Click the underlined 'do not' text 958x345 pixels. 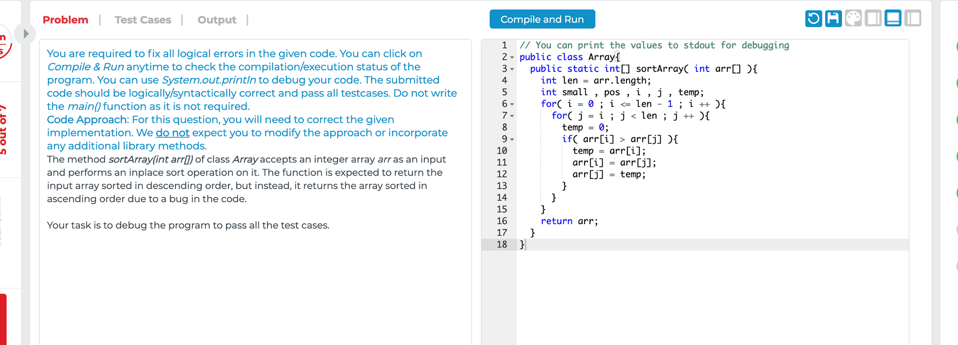(172, 133)
